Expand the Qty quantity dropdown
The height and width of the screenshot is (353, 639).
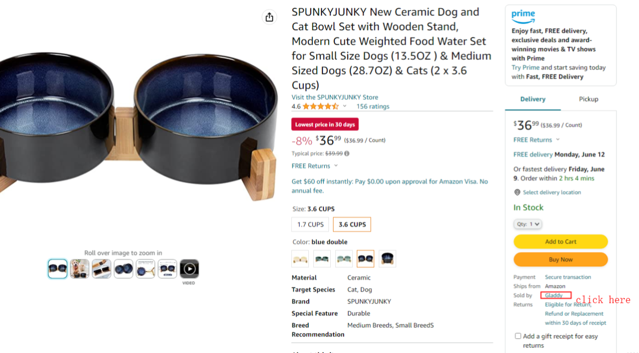[528, 224]
